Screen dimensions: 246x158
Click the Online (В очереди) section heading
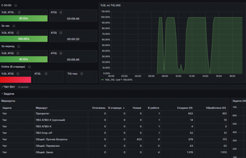coord(13,67)
